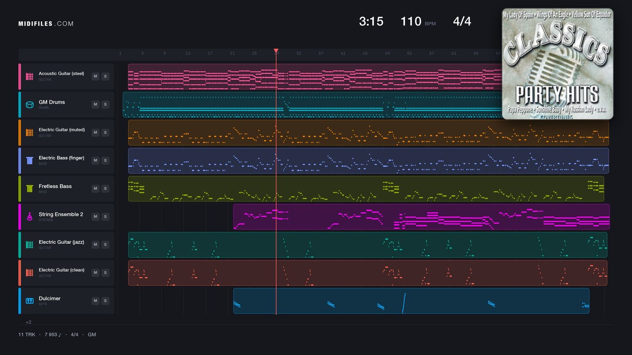Viewport: 632px width, 355px height.
Task: Mute the Acoustic Guitar (steel) track
Action: [x=96, y=77]
